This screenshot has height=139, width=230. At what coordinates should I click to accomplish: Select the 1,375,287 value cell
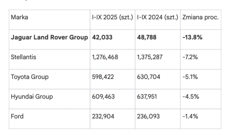(x=150, y=57)
